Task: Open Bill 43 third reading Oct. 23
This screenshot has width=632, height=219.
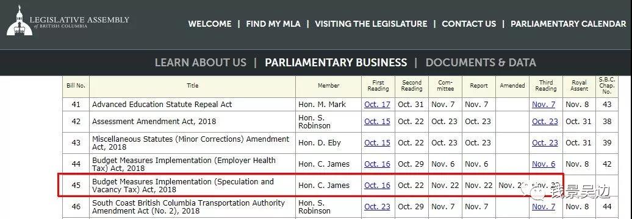Action: [545, 142]
